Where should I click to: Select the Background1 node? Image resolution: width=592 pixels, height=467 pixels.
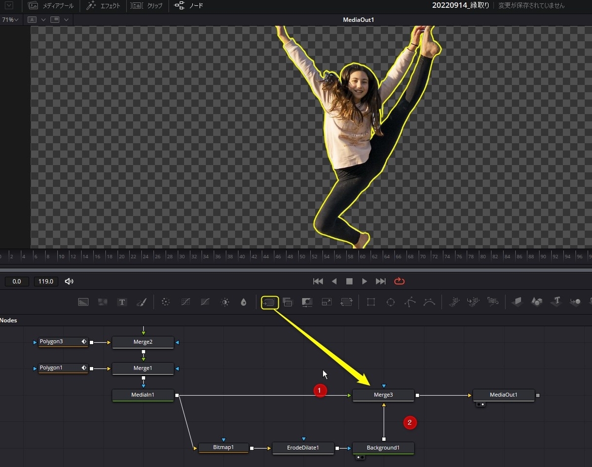[x=383, y=448]
